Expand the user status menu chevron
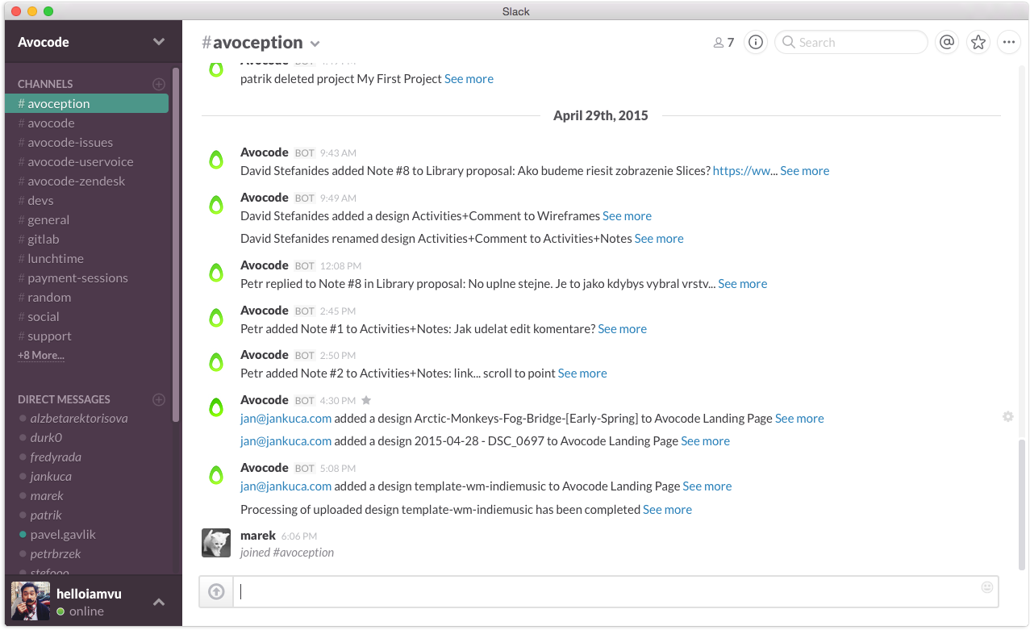Image resolution: width=1030 pixels, height=630 pixels. [159, 602]
